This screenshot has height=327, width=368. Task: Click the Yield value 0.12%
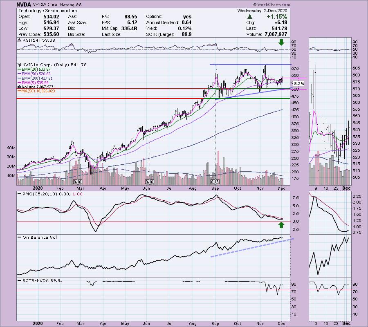(185, 28)
